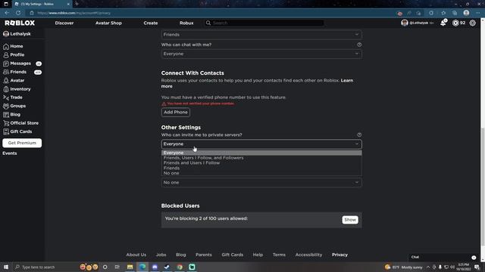Viewport: 485px width, 272px height.
Task: Open the notifications bell
Action: 443,23
